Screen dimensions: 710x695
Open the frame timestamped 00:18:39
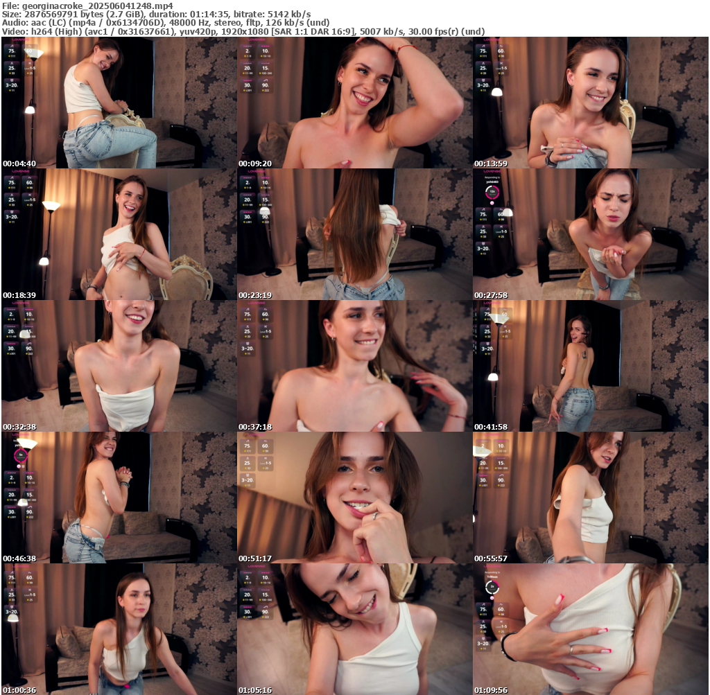[x=119, y=234]
